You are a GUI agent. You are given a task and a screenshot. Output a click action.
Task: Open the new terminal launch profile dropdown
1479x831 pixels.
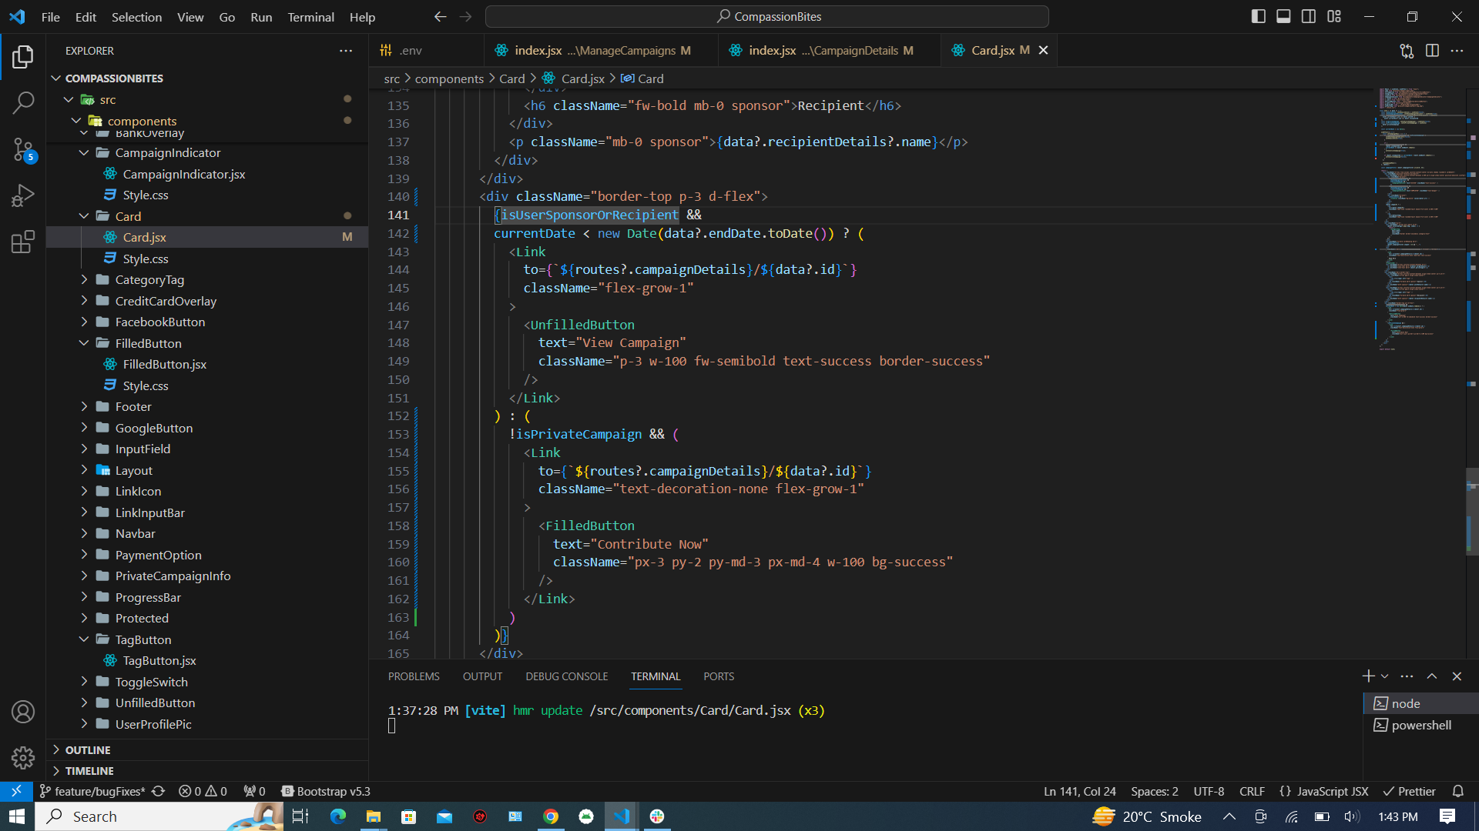tap(1385, 676)
